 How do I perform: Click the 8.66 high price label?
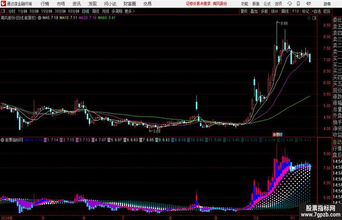284,23
